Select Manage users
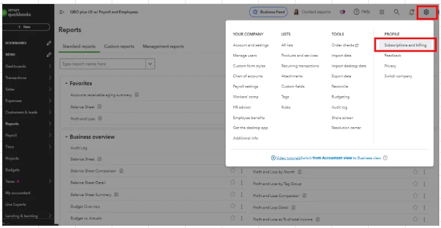441x228 pixels. coord(245,56)
